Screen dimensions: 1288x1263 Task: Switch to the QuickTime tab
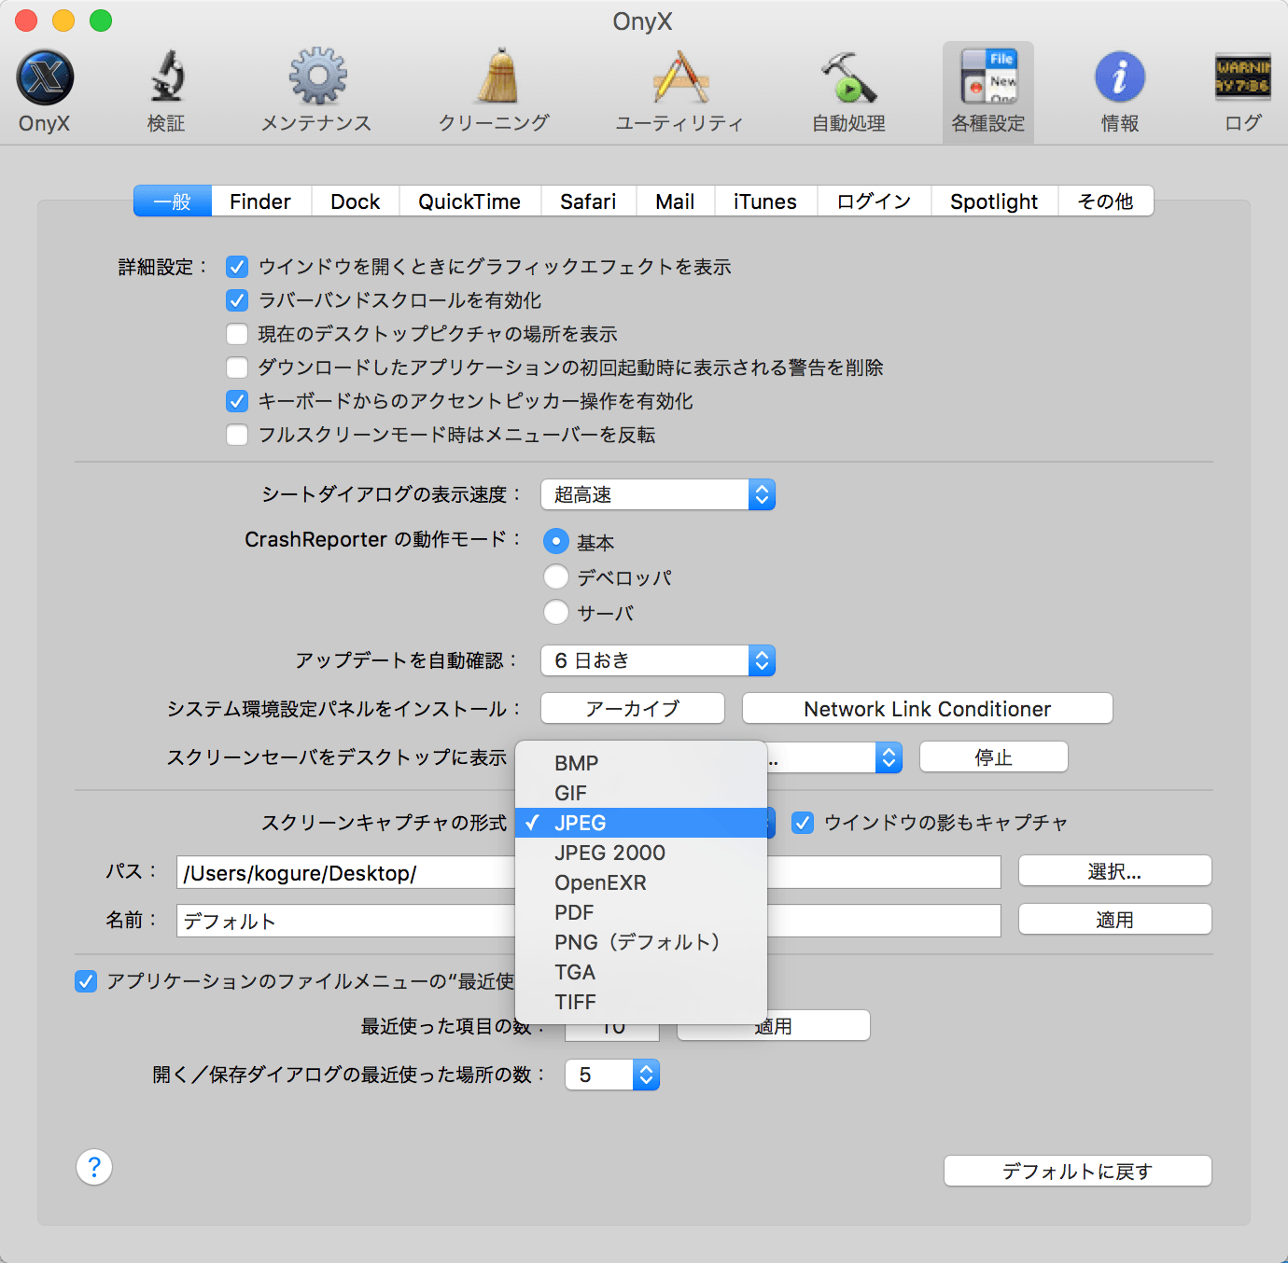pos(469,201)
